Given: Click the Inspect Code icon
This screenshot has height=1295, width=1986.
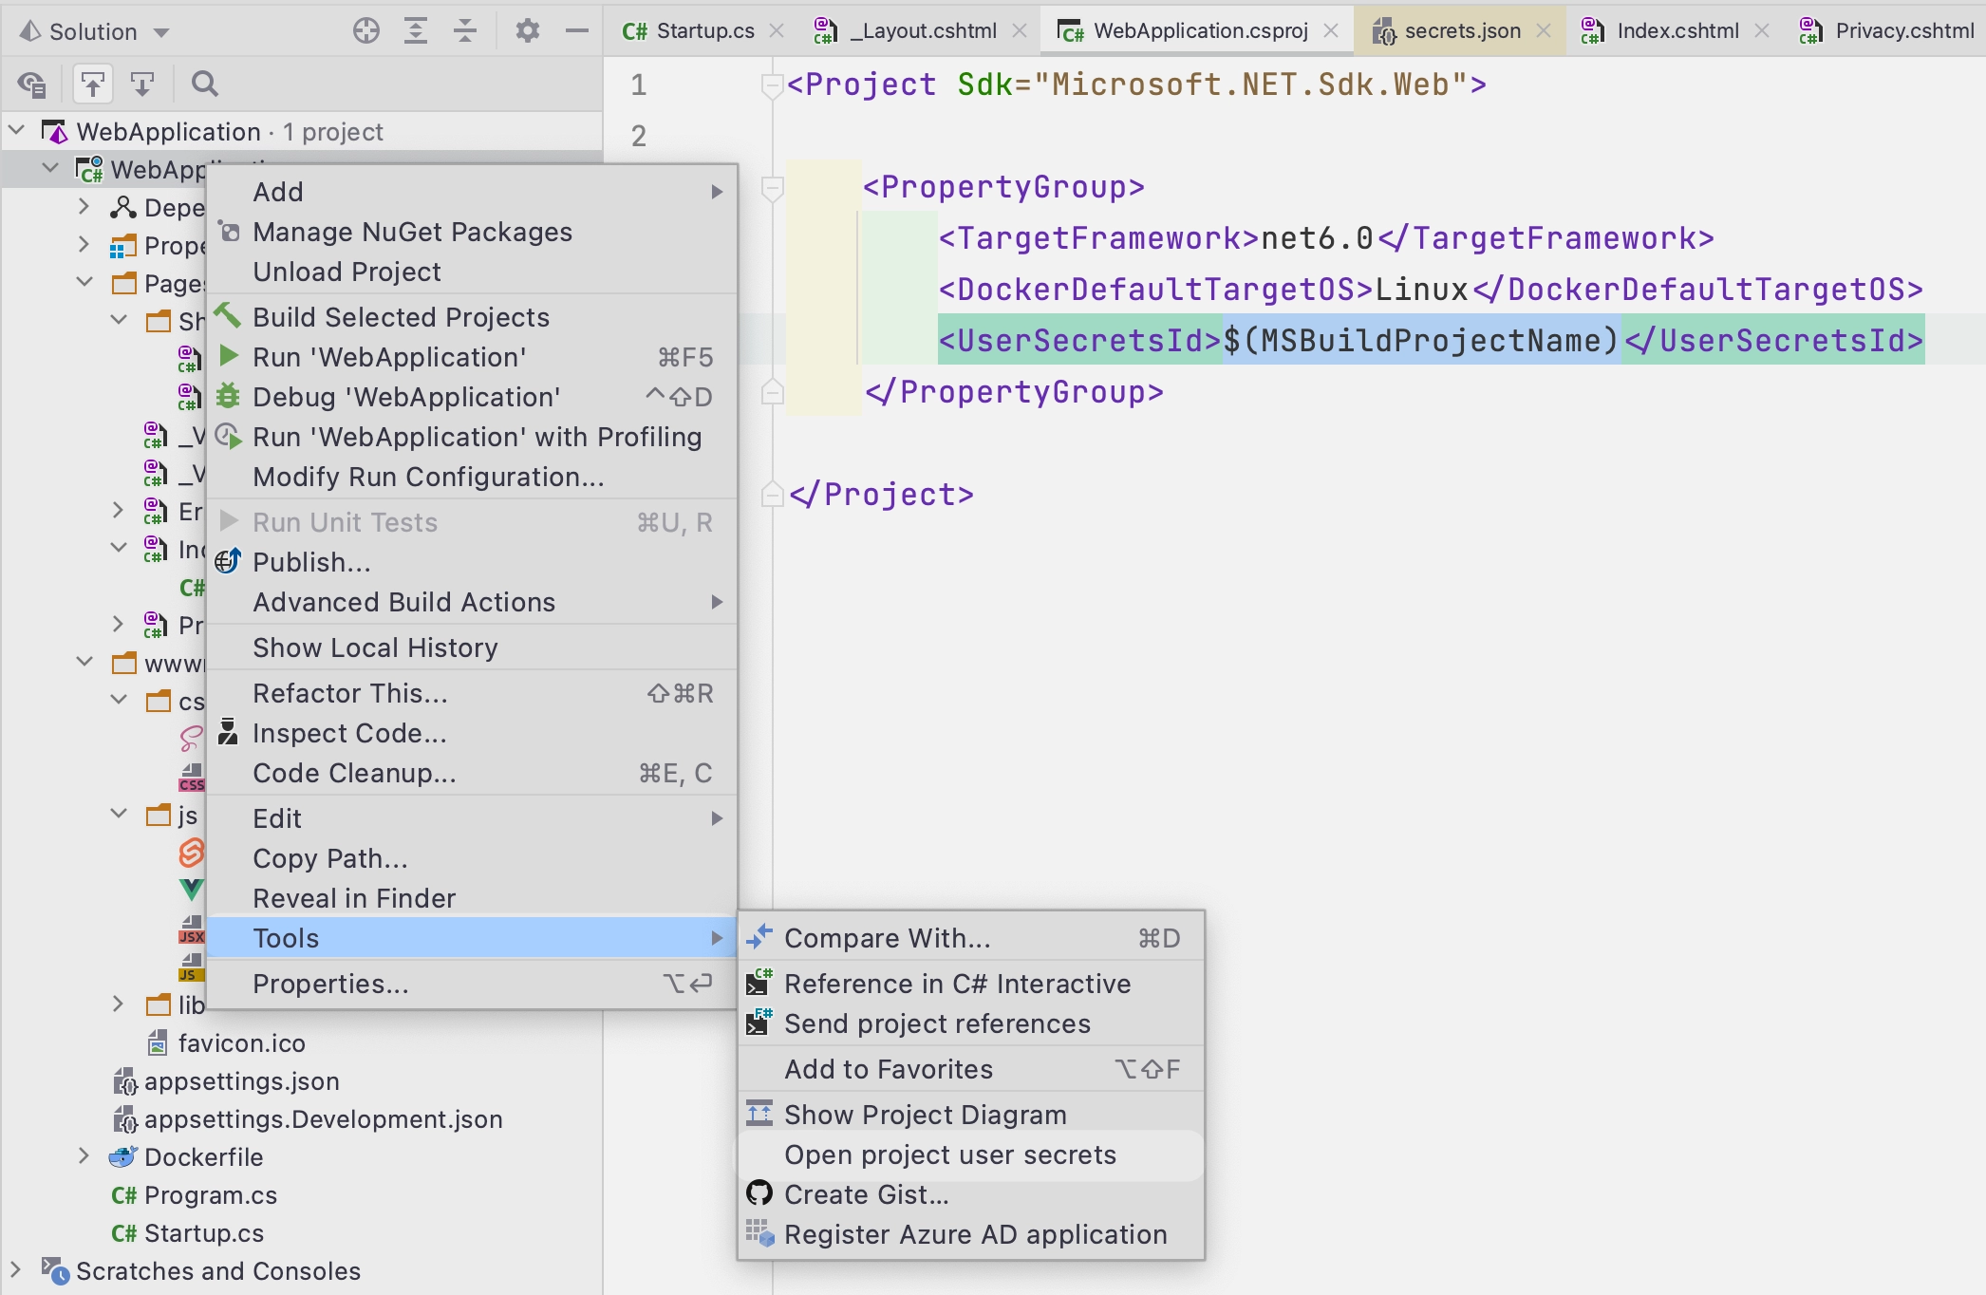Looking at the screenshot, I should point(228,731).
